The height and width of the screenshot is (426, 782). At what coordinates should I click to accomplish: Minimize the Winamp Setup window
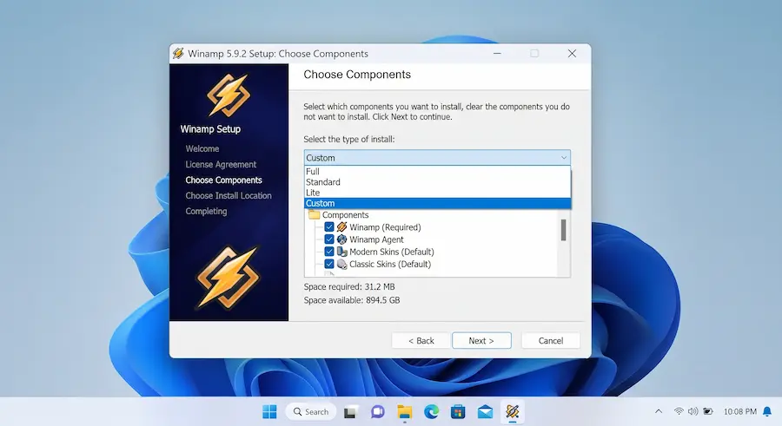click(497, 53)
